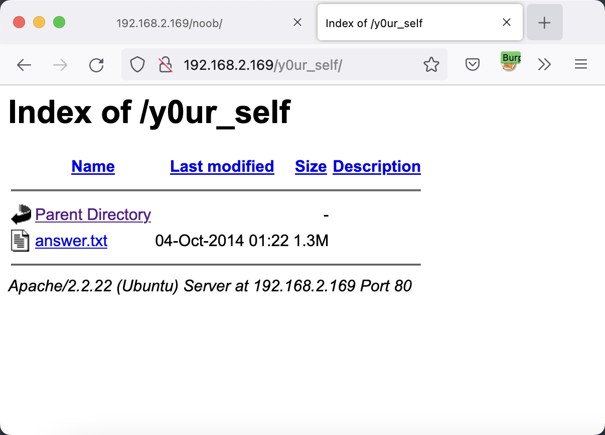Open the Save to Pocket icon
The height and width of the screenshot is (435, 605).
pyautogui.click(x=473, y=65)
